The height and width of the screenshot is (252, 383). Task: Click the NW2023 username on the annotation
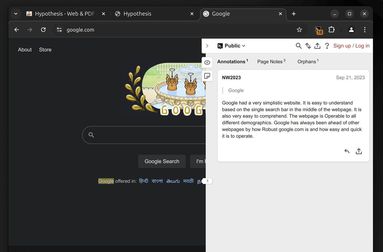[231, 77]
